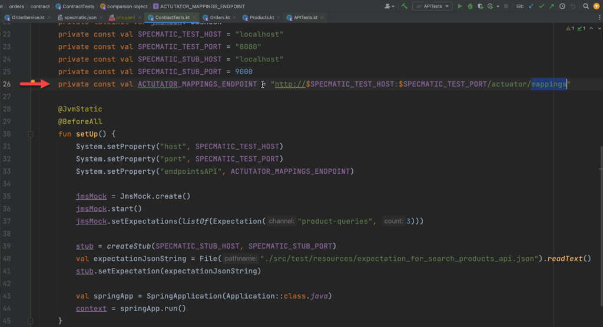Run with Coverage from the toolbar
The height and width of the screenshot is (327, 603).
(481, 6)
